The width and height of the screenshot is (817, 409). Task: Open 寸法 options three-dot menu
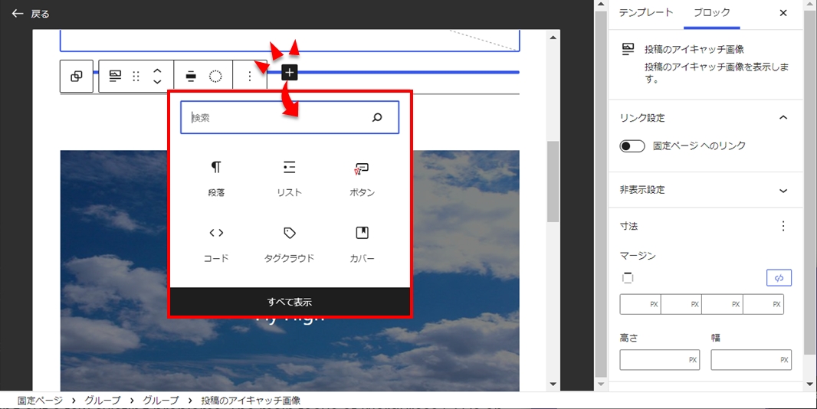click(x=783, y=226)
